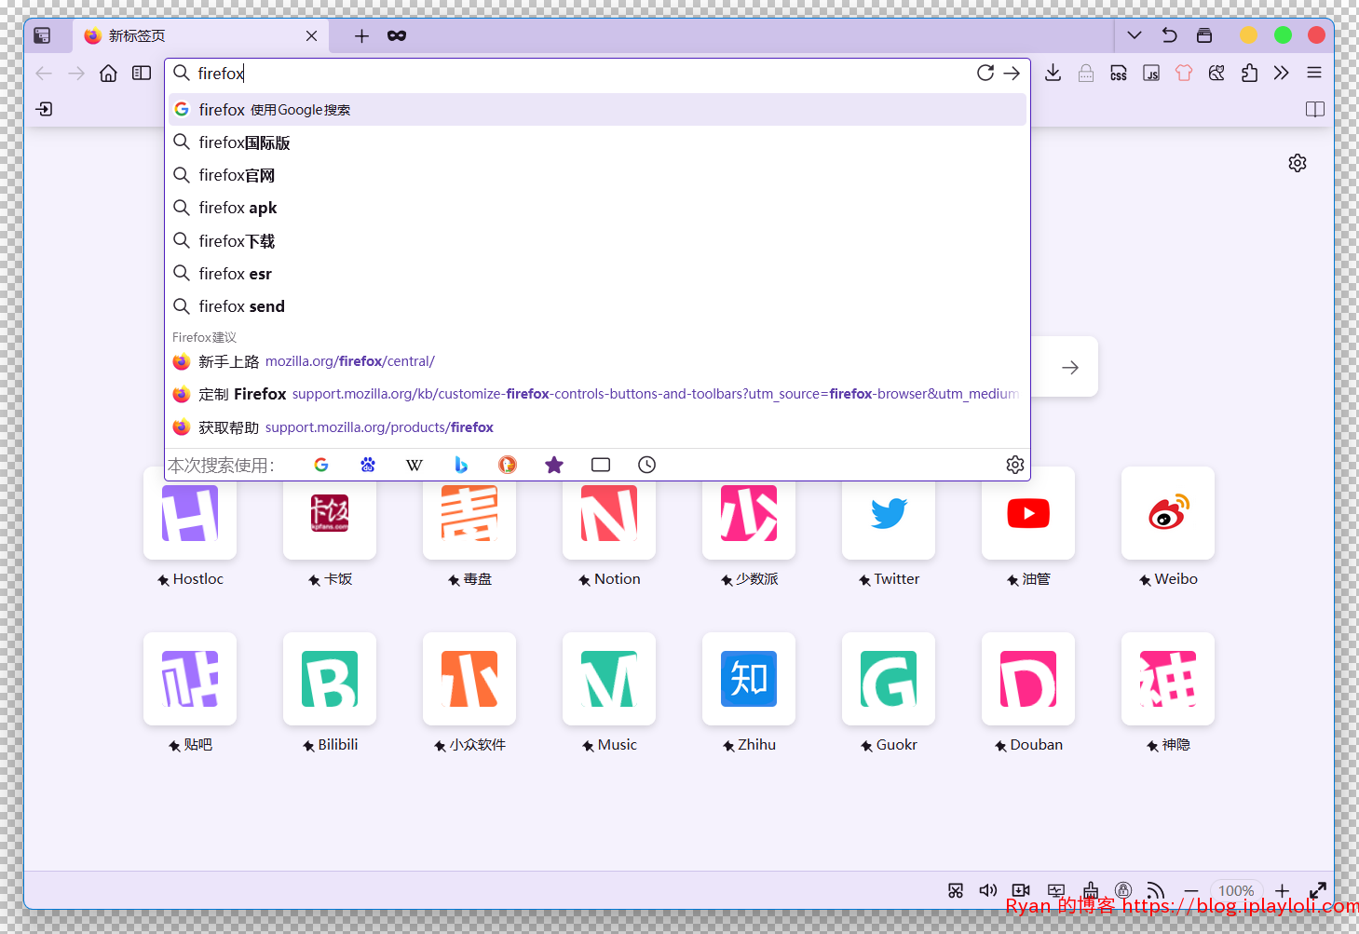Click the cat extension icon

click(1216, 74)
